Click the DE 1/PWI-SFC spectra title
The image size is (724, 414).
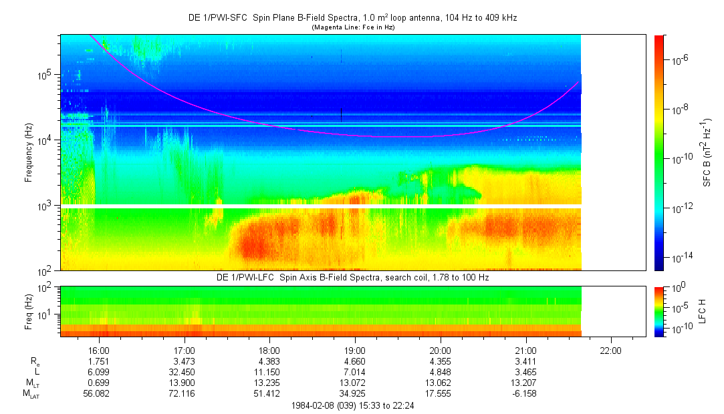[352, 17]
